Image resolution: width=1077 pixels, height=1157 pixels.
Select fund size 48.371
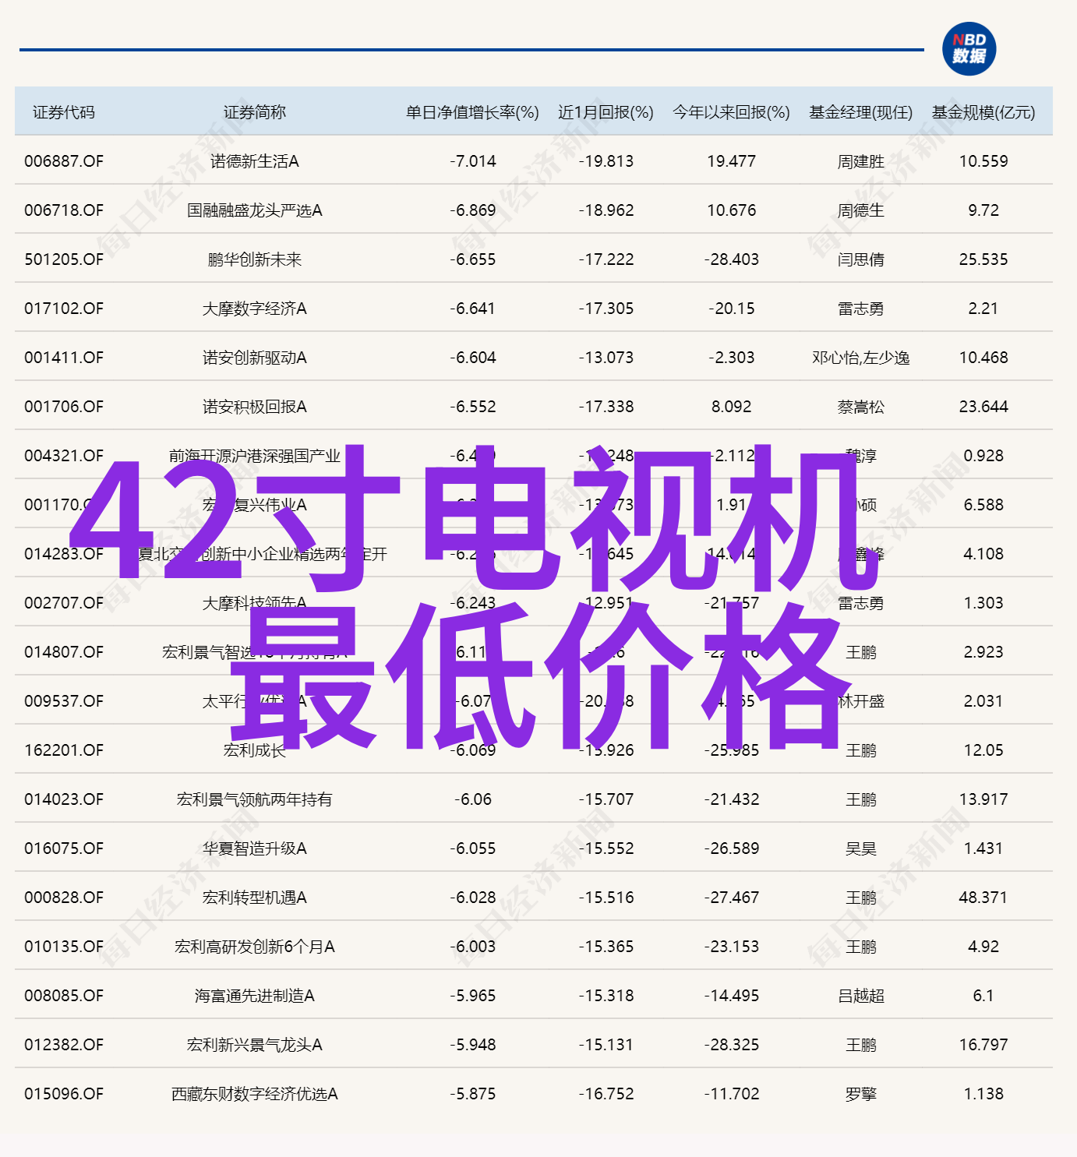point(983,898)
